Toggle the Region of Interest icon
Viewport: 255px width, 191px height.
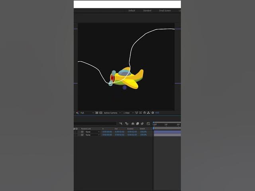click(x=97, y=113)
